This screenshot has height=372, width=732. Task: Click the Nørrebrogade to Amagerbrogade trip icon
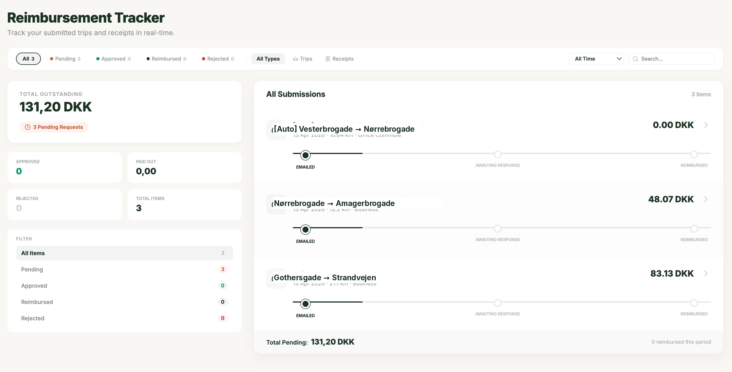[276, 204]
